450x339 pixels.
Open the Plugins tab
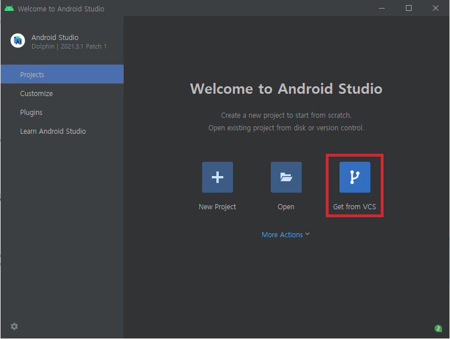point(62,112)
